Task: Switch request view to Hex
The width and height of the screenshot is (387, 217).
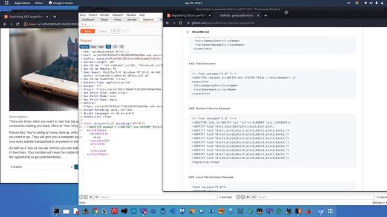Action: pyautogui.click(x=101, y=46)
